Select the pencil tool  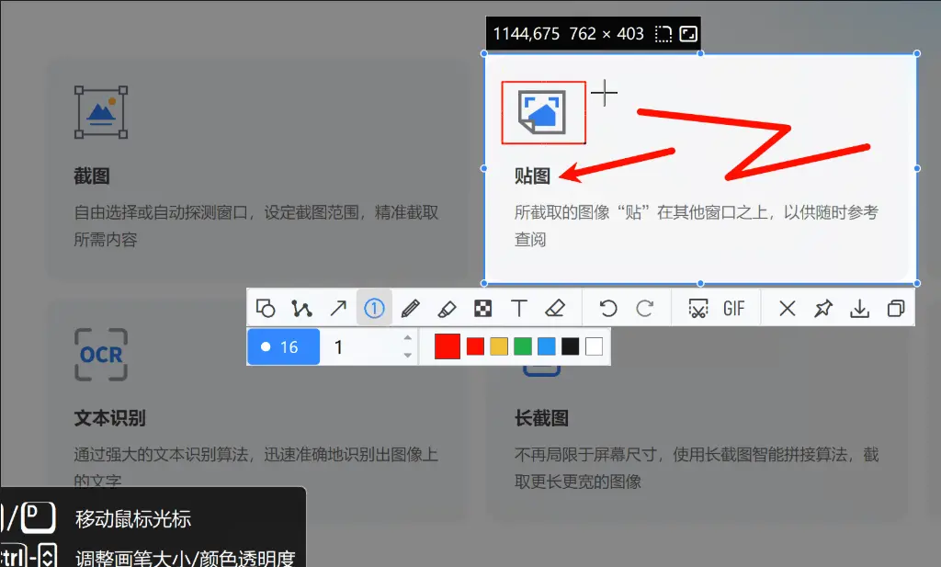click(411, 308)
